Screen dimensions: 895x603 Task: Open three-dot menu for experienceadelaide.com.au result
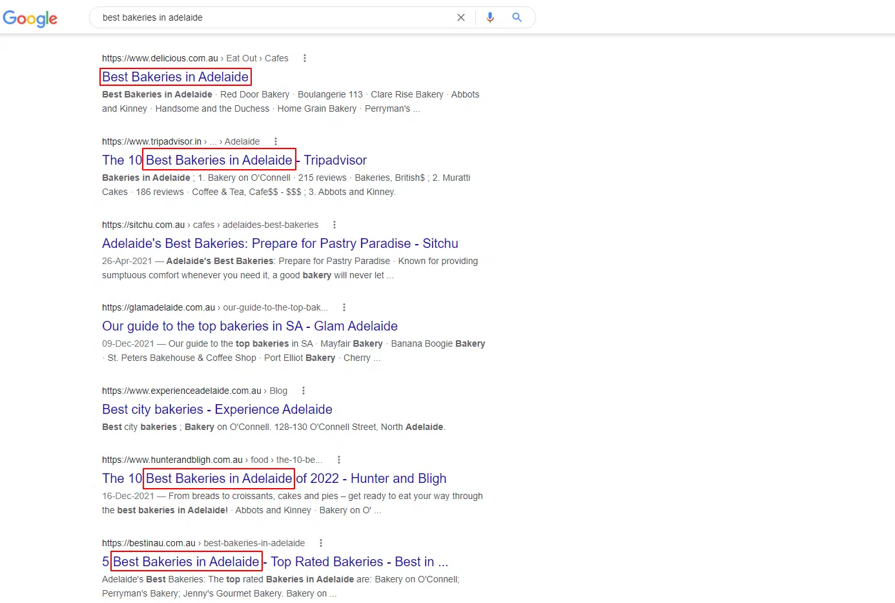(x=303, y=391)
